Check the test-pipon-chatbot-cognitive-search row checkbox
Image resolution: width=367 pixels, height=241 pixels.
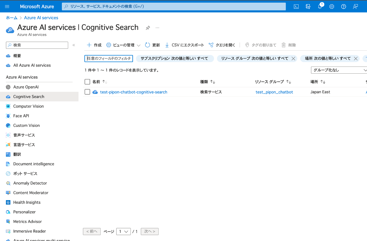(x=87, y=92)
